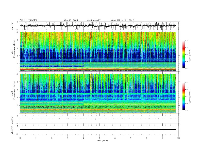Click the 'start UT = 8:30:0' text
201x155 pixels.
(123, 20)
